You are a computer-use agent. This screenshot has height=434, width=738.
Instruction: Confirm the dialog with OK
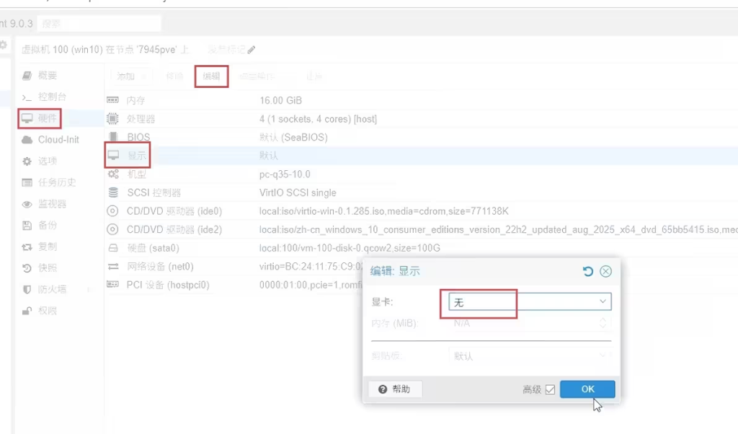[587, 389]
